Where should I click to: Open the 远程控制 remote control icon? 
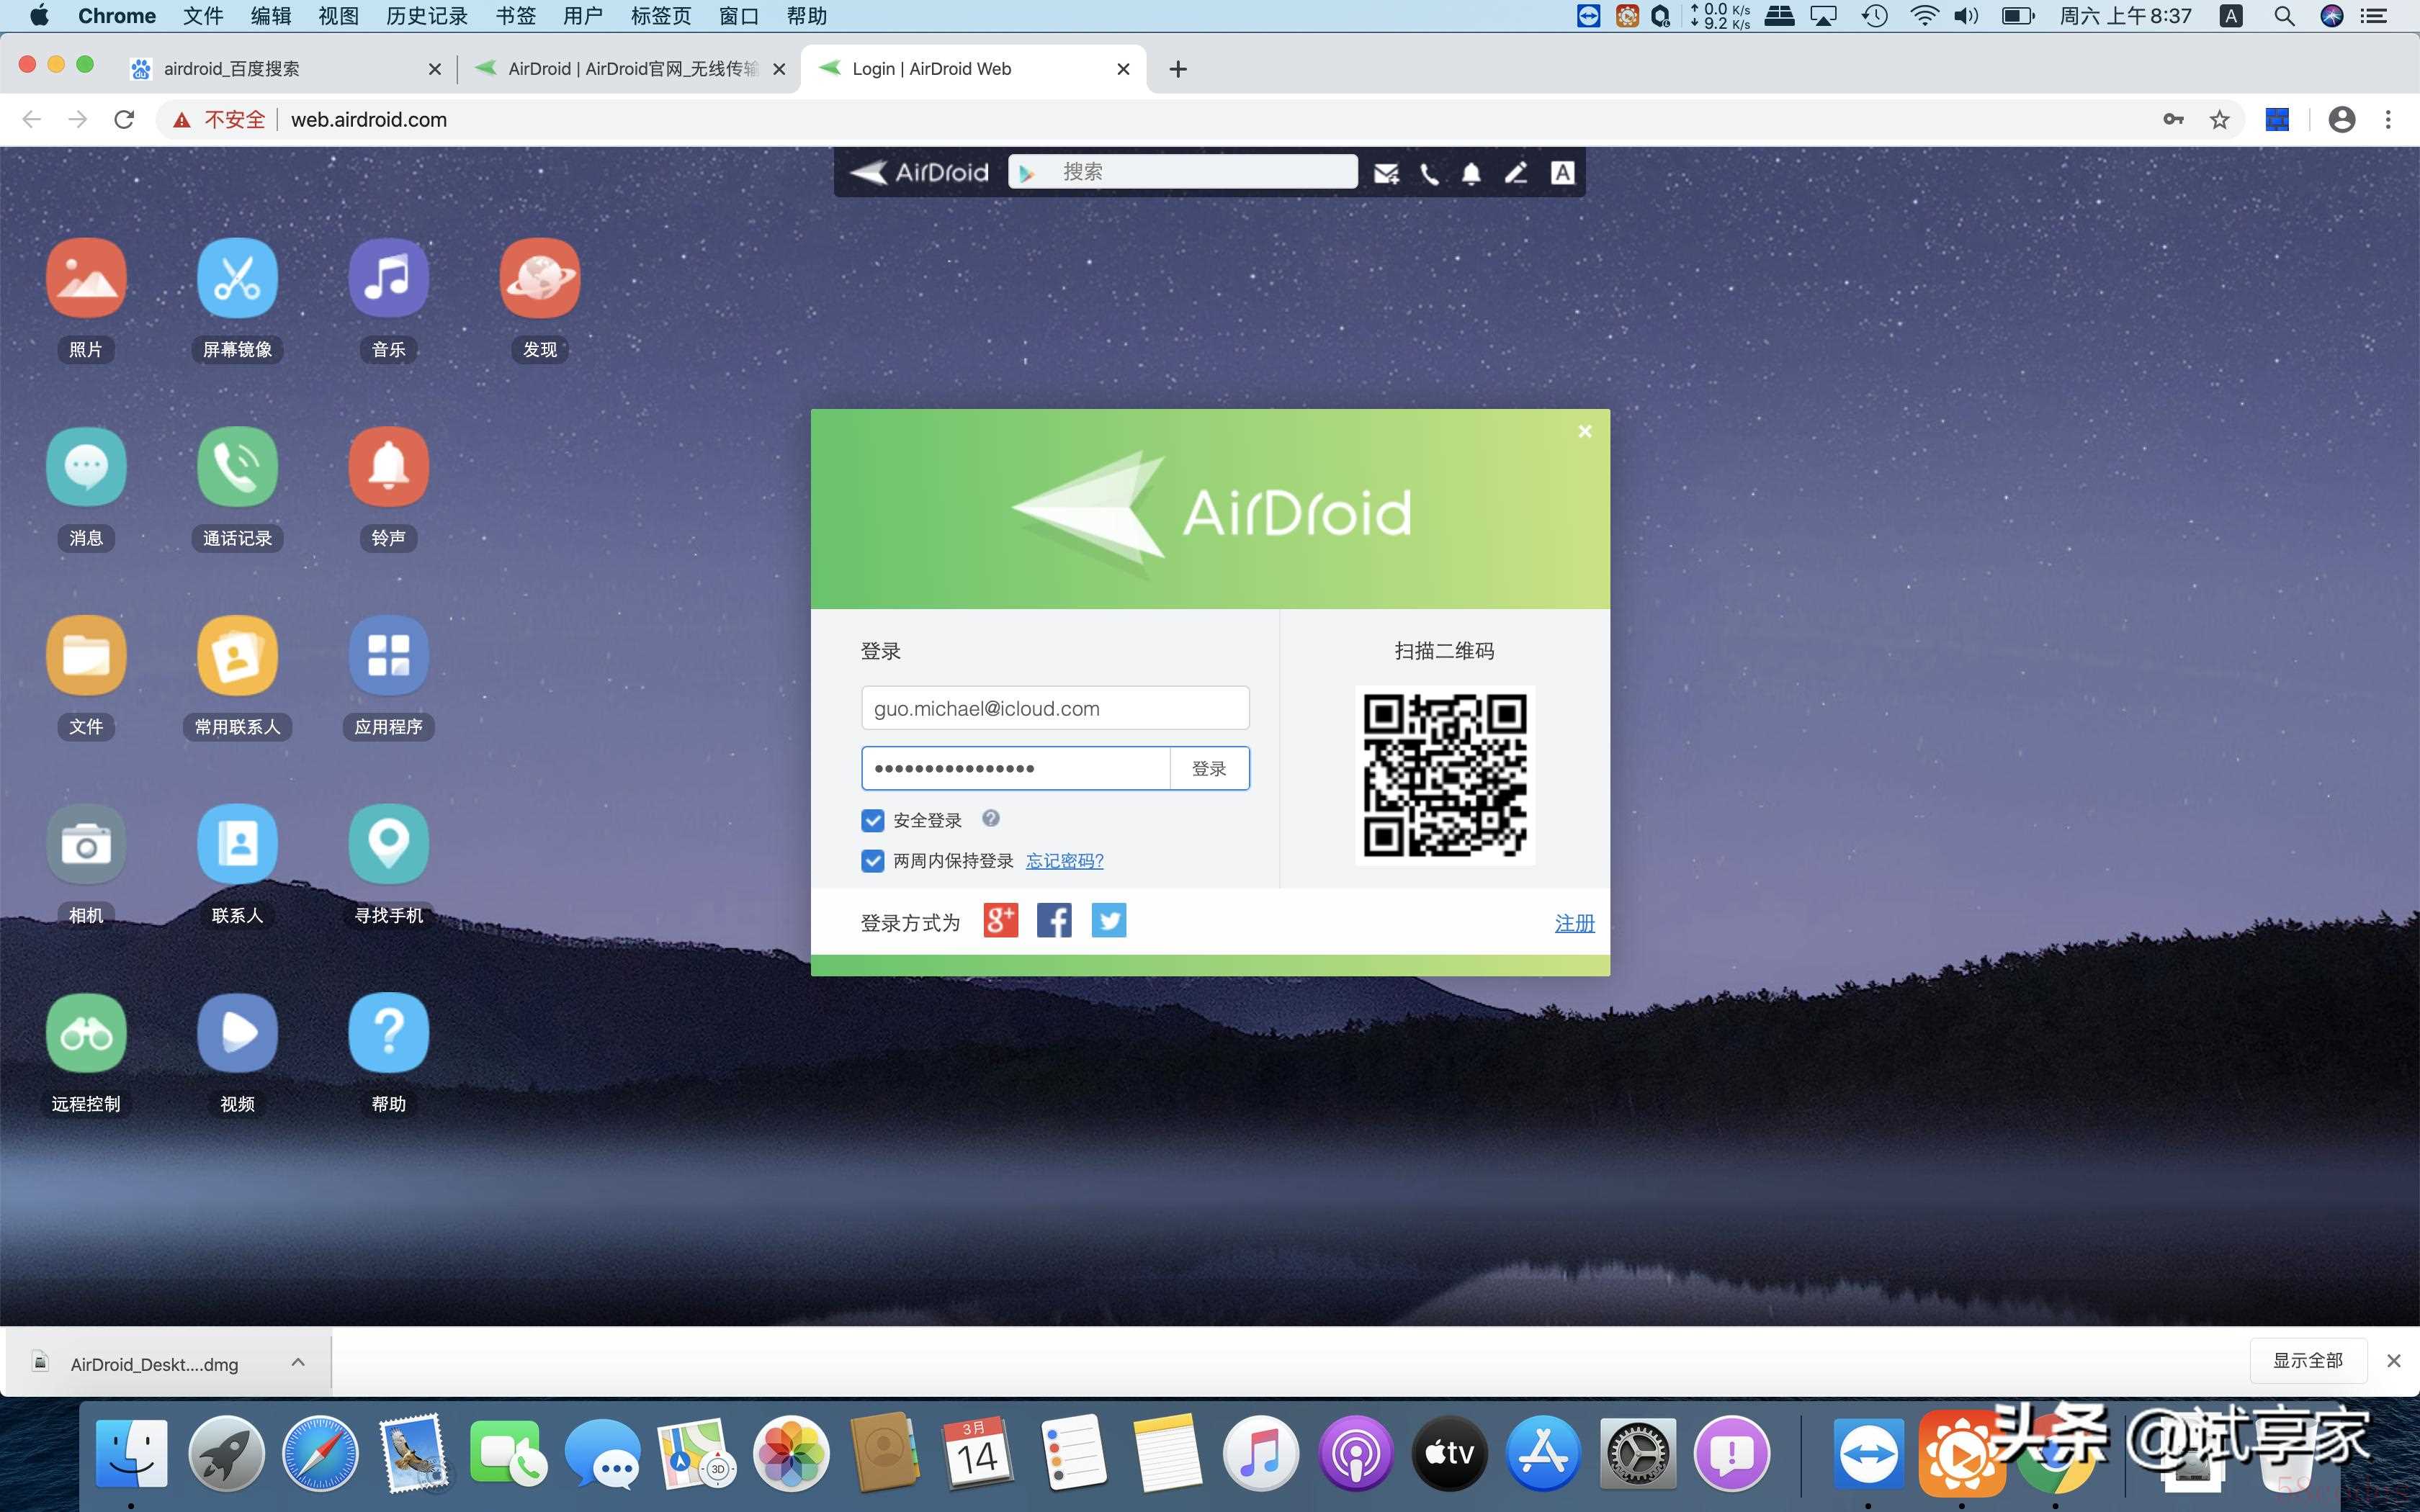(x=86, y=1033)
